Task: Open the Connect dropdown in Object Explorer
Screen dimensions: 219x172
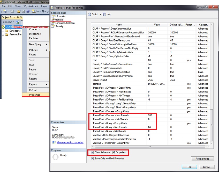Action: (9, 22)
